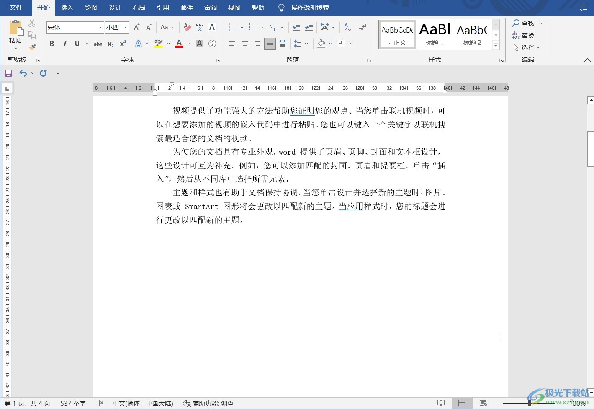
Task: Sort paragraphs with the A-Z sort icon
Action: coord(347,27)
